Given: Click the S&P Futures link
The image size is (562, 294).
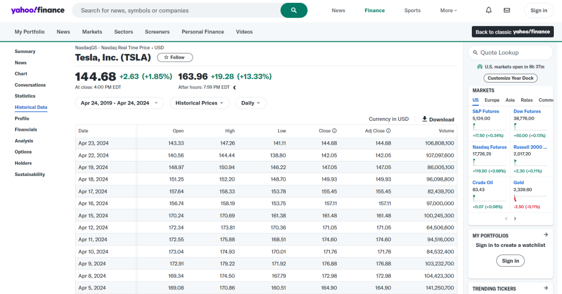Looking at the screenshot, I should pyautogui.click(x=486, y=112).
